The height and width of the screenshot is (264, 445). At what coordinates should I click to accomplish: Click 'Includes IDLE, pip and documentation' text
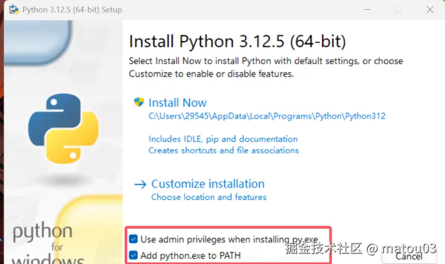pyautogui.click(x=223, y=139)
